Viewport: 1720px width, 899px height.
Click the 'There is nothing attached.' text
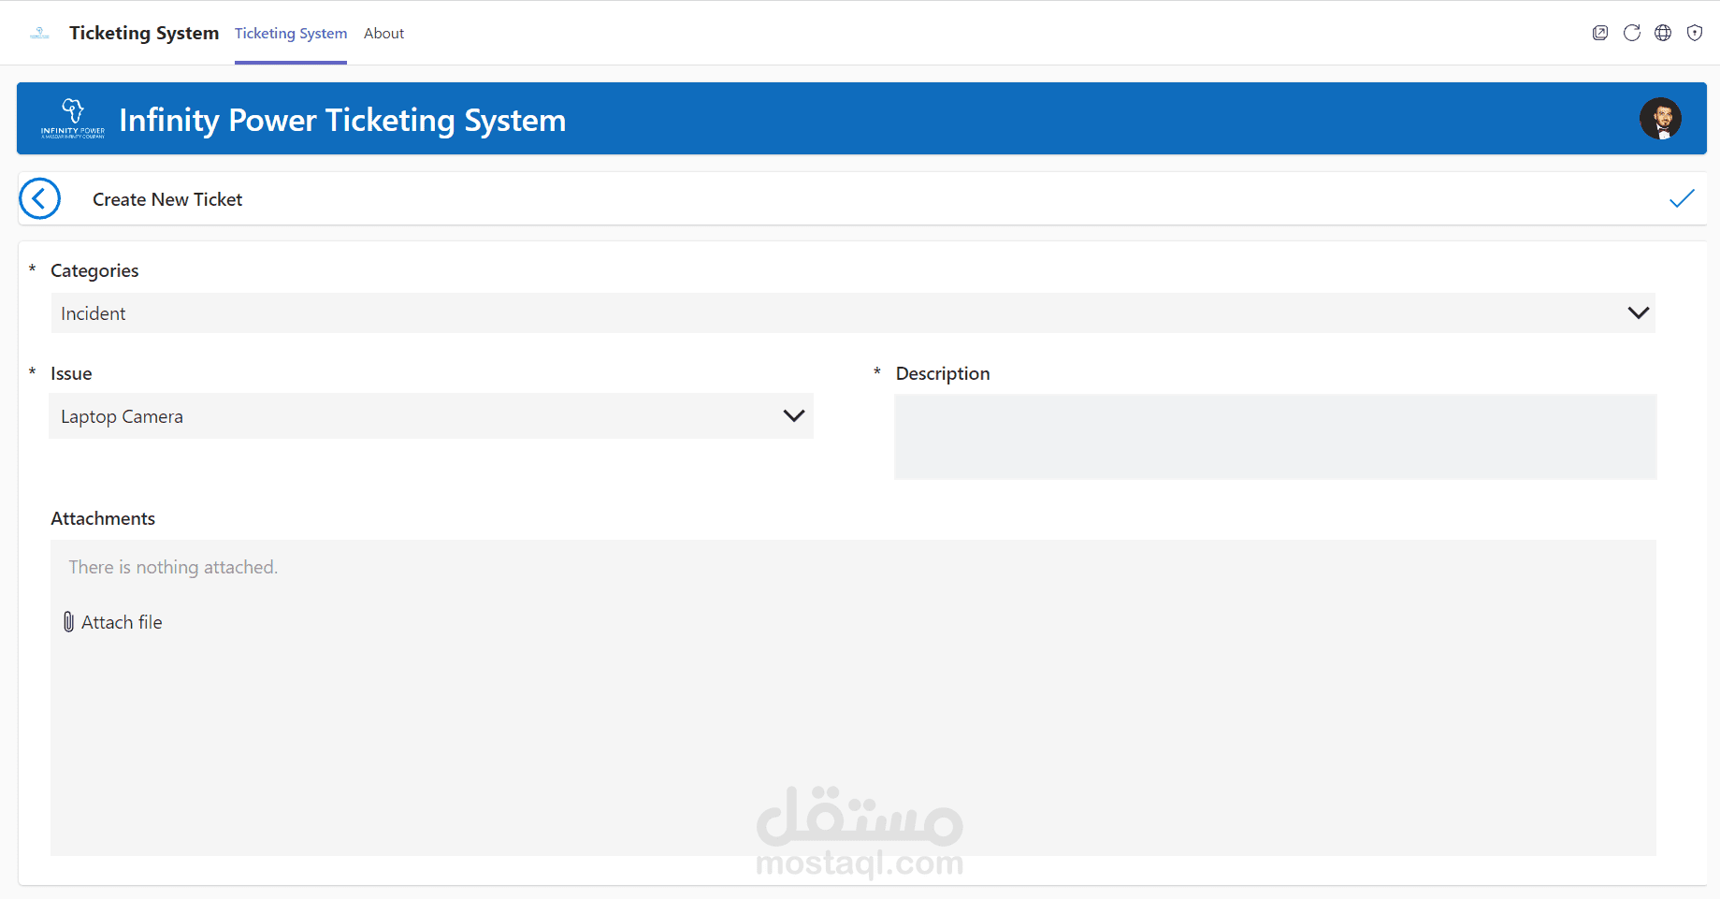click(x=173, y=567)
